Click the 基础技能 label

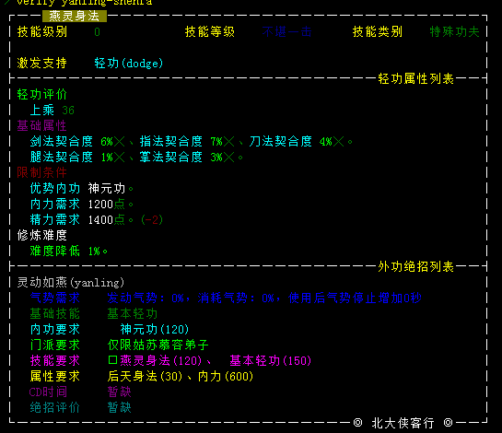click(x=55, y=314)
